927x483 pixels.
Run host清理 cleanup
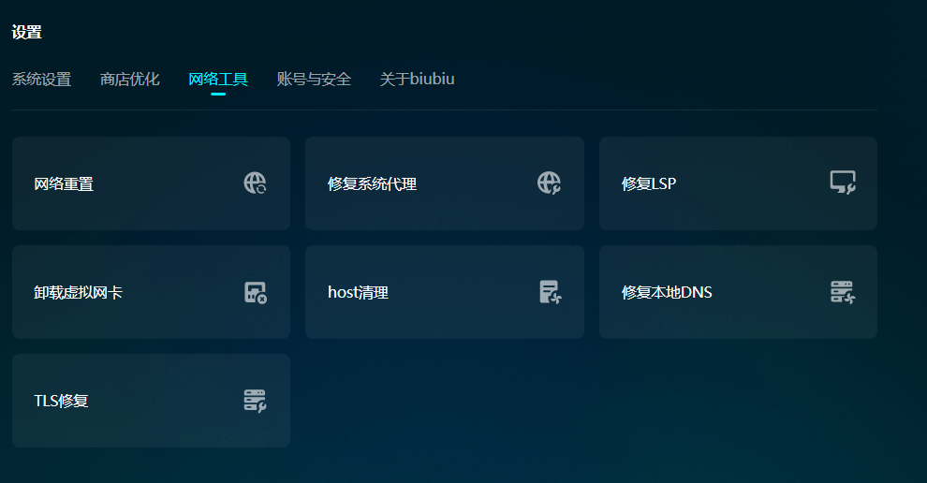(x=445, y=292)
